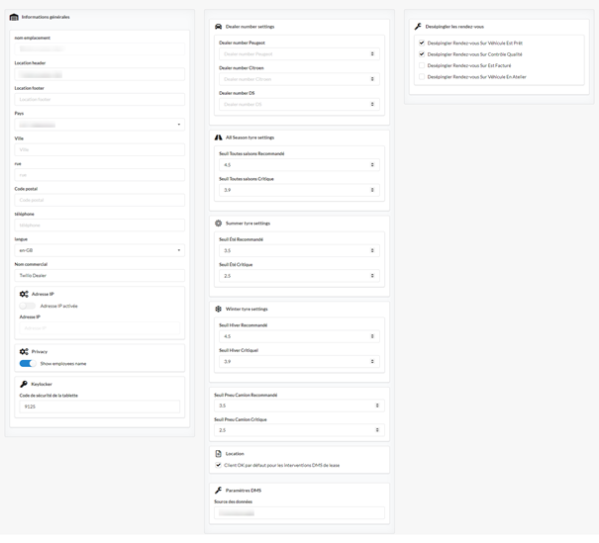Click the document icon beside Location heading
Viewport: 599px width, 543px height.
pyautogui.click(x=218, y=454)
